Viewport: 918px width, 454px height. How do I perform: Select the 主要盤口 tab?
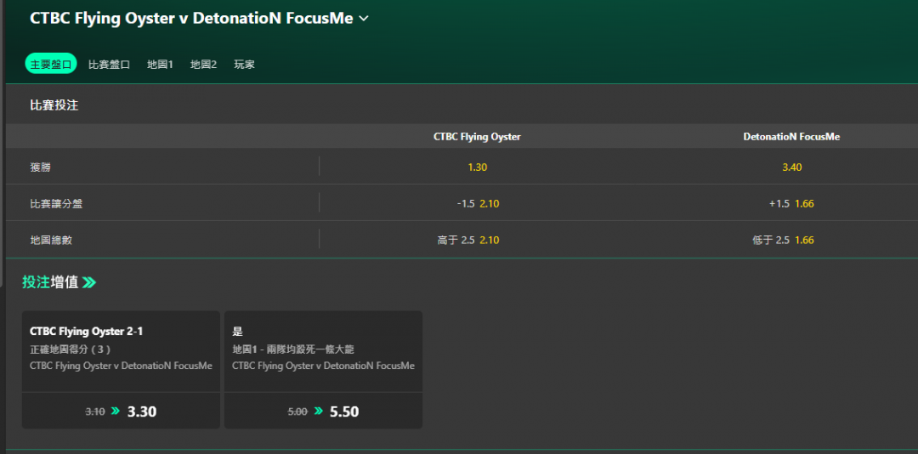[51, 63]
